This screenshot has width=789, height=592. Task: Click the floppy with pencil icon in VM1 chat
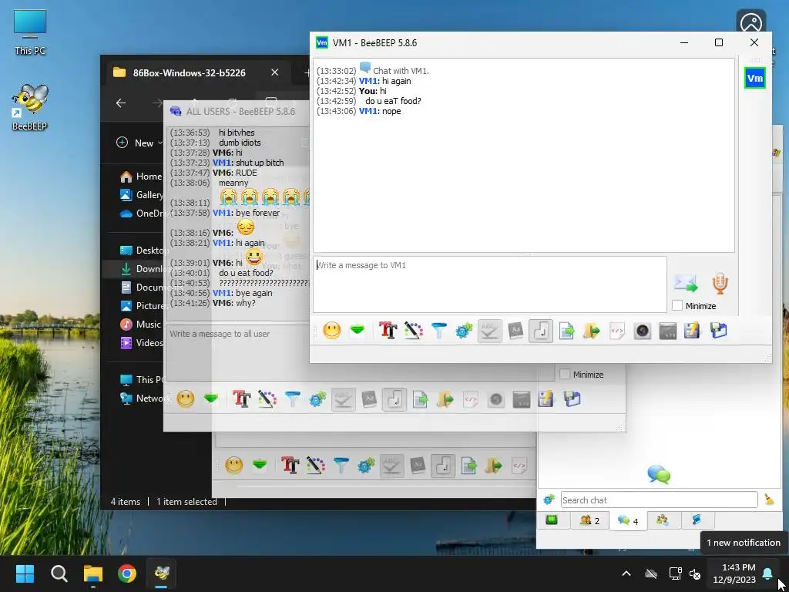(693, 331)
